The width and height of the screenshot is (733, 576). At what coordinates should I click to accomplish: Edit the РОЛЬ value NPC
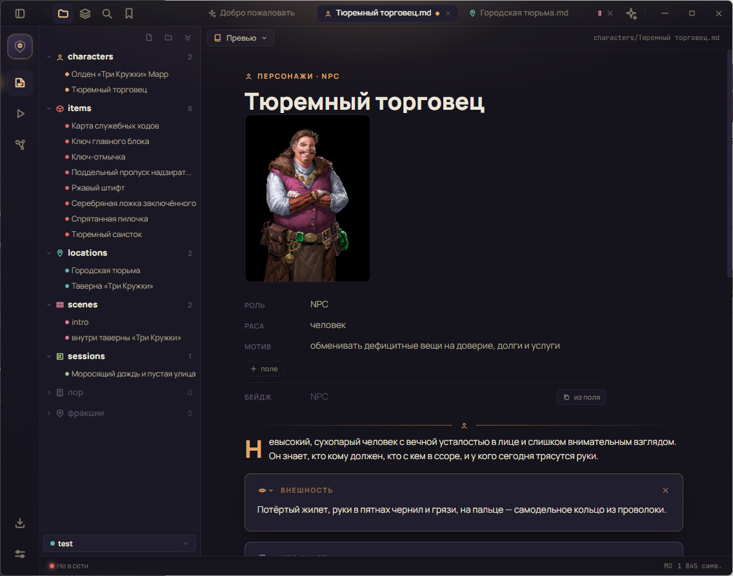click(319, 305)
